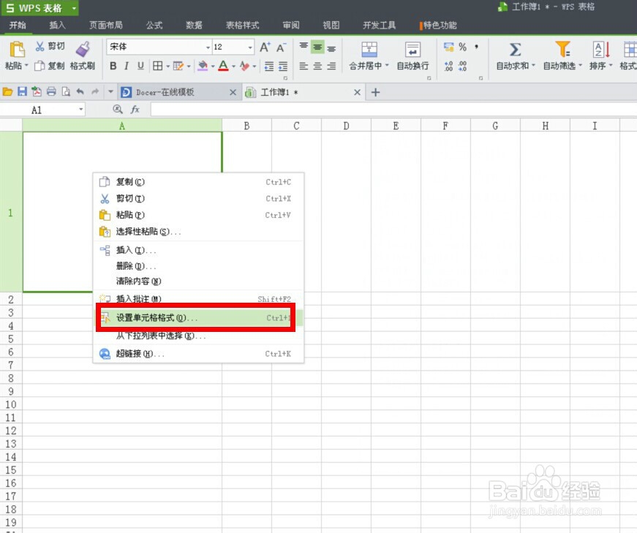The height and width of the screenshot is (533, 637).
Task: Click the Wrap Text (自动换行) icon
Action: 412,50
